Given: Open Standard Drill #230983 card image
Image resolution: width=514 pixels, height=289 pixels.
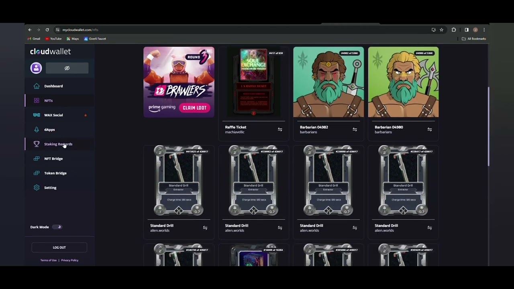Looking at the screenshot, I should pyautogui.click(x=254, y=181).
